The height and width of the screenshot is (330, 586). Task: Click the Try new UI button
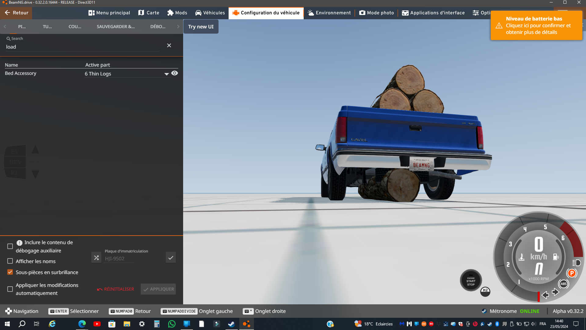click(x=201, y=27)
